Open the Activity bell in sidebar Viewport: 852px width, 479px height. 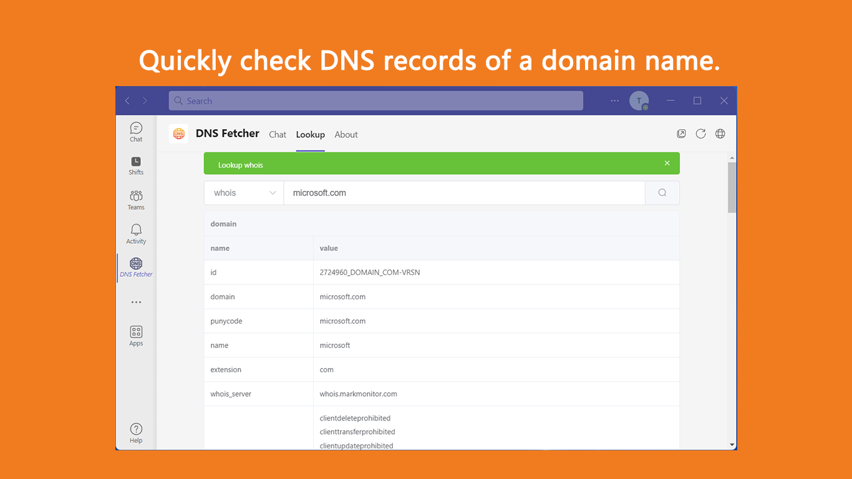136,234
